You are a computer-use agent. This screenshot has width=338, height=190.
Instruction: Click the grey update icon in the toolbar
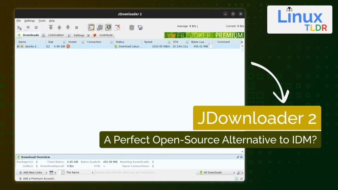(131, 28)
